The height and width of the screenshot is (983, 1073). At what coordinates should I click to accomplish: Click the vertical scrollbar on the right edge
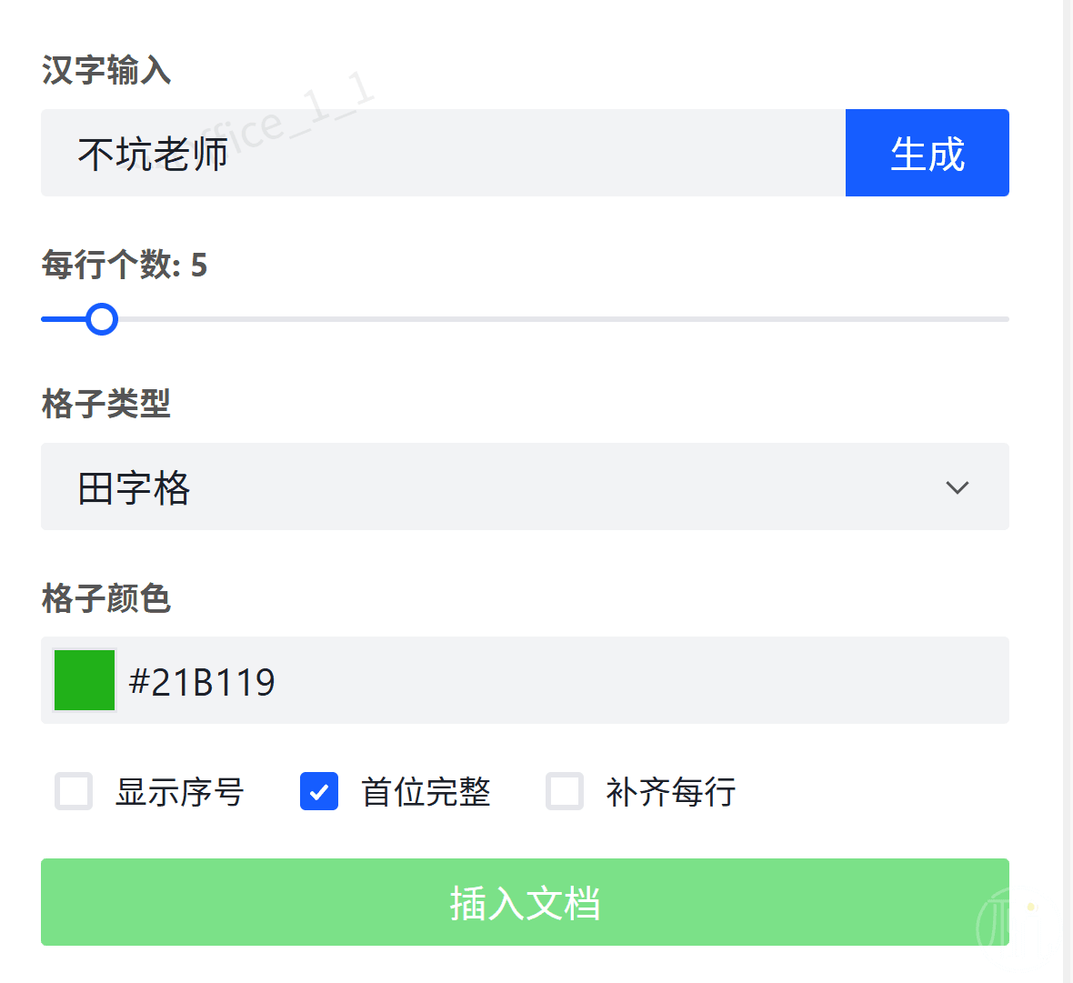pyautogui.click(x=1068, y=491)
